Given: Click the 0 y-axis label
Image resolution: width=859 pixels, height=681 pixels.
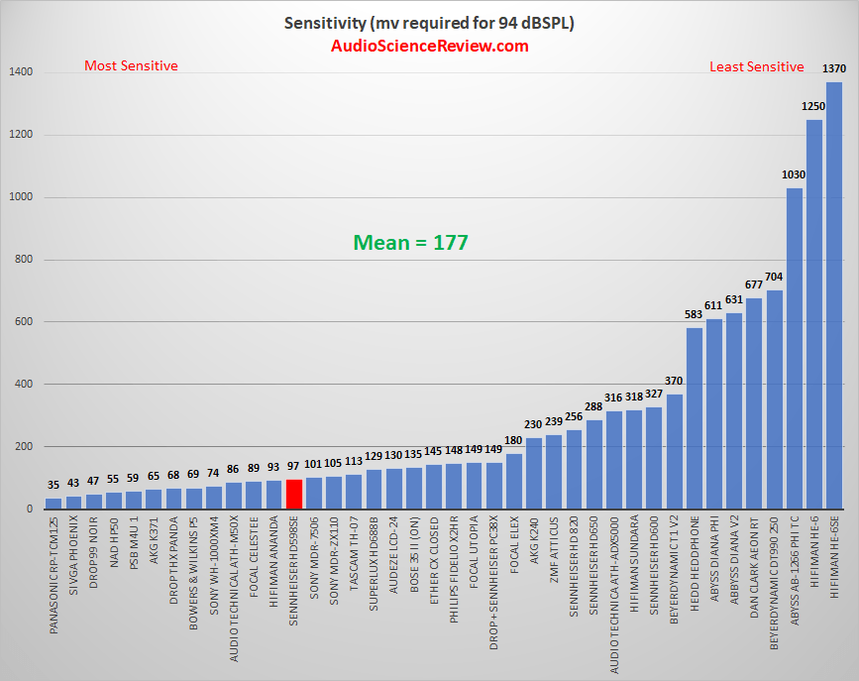Looking at the screenshot, I should pos(30,510).
